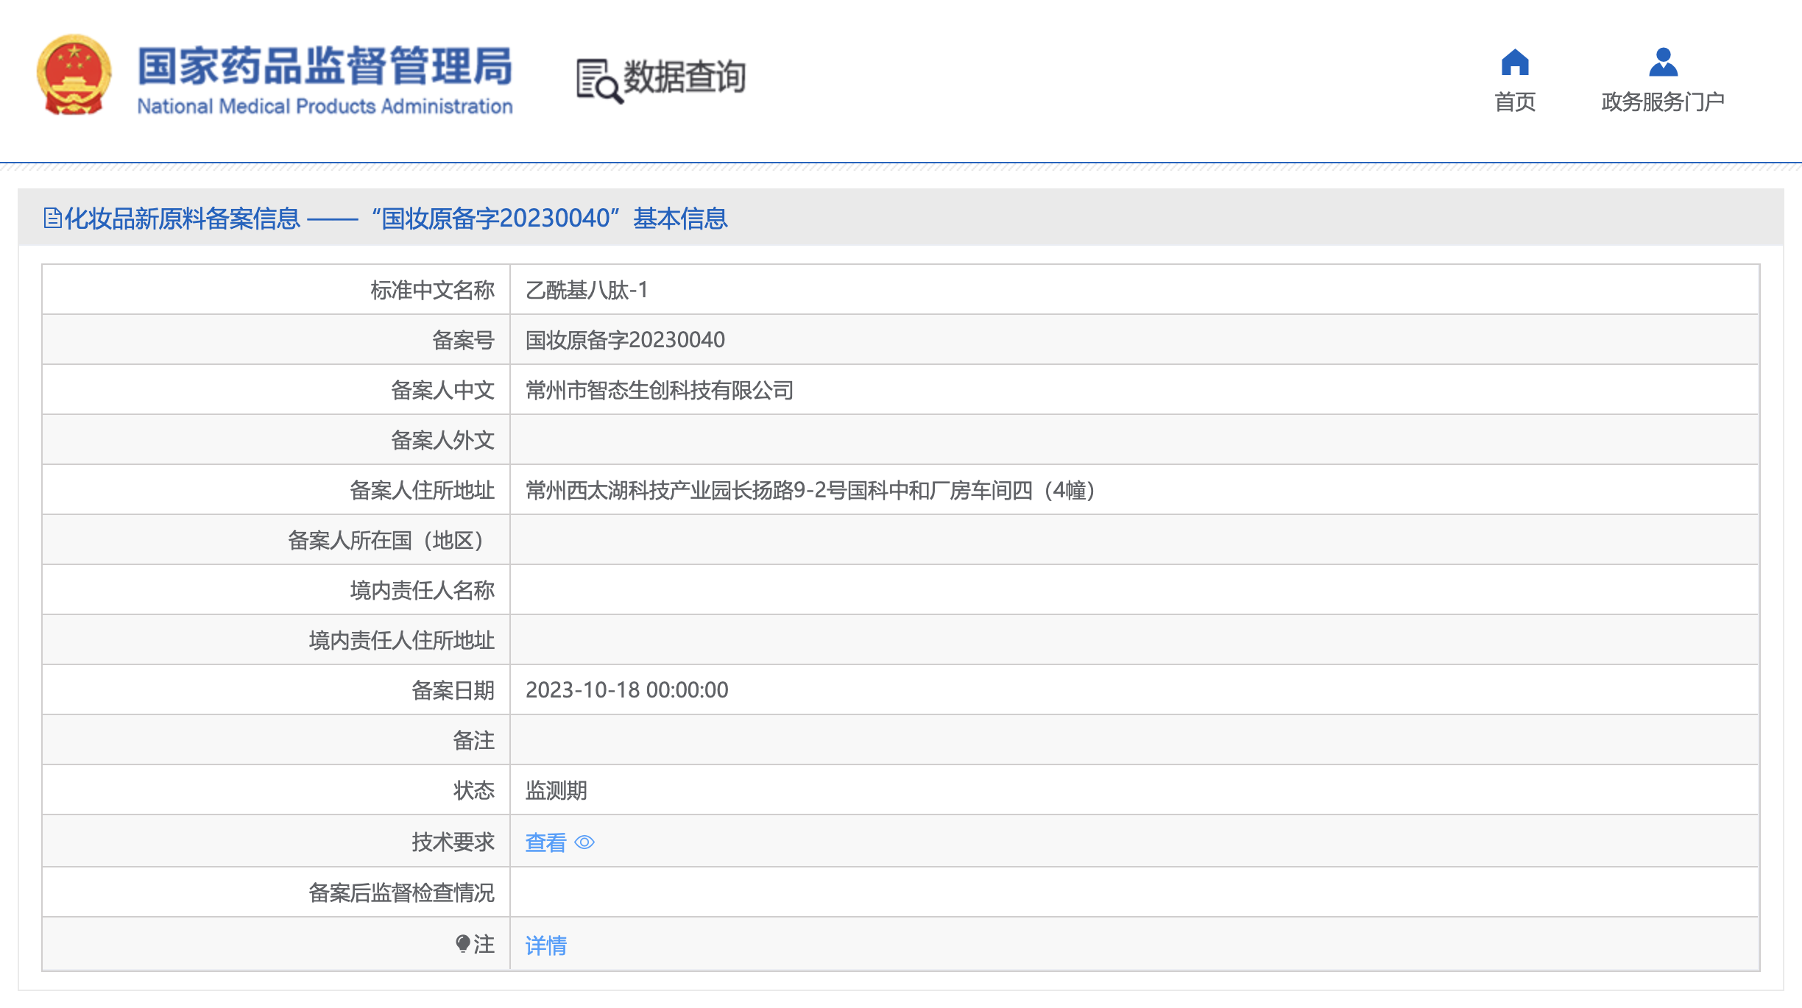Click the eye icon next to 查看
Image resolution: width=1802 pixels, height=1008 pixels.
point(584,842)
